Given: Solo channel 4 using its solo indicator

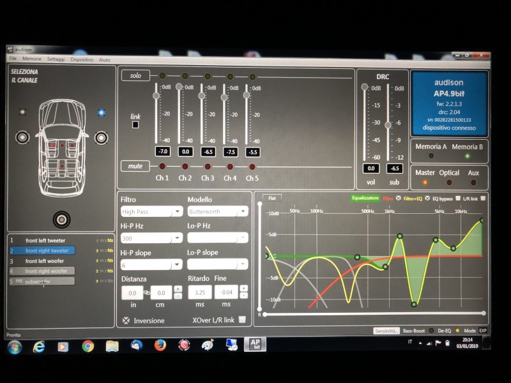Looking at the screenshot, I should coord(230,77).
